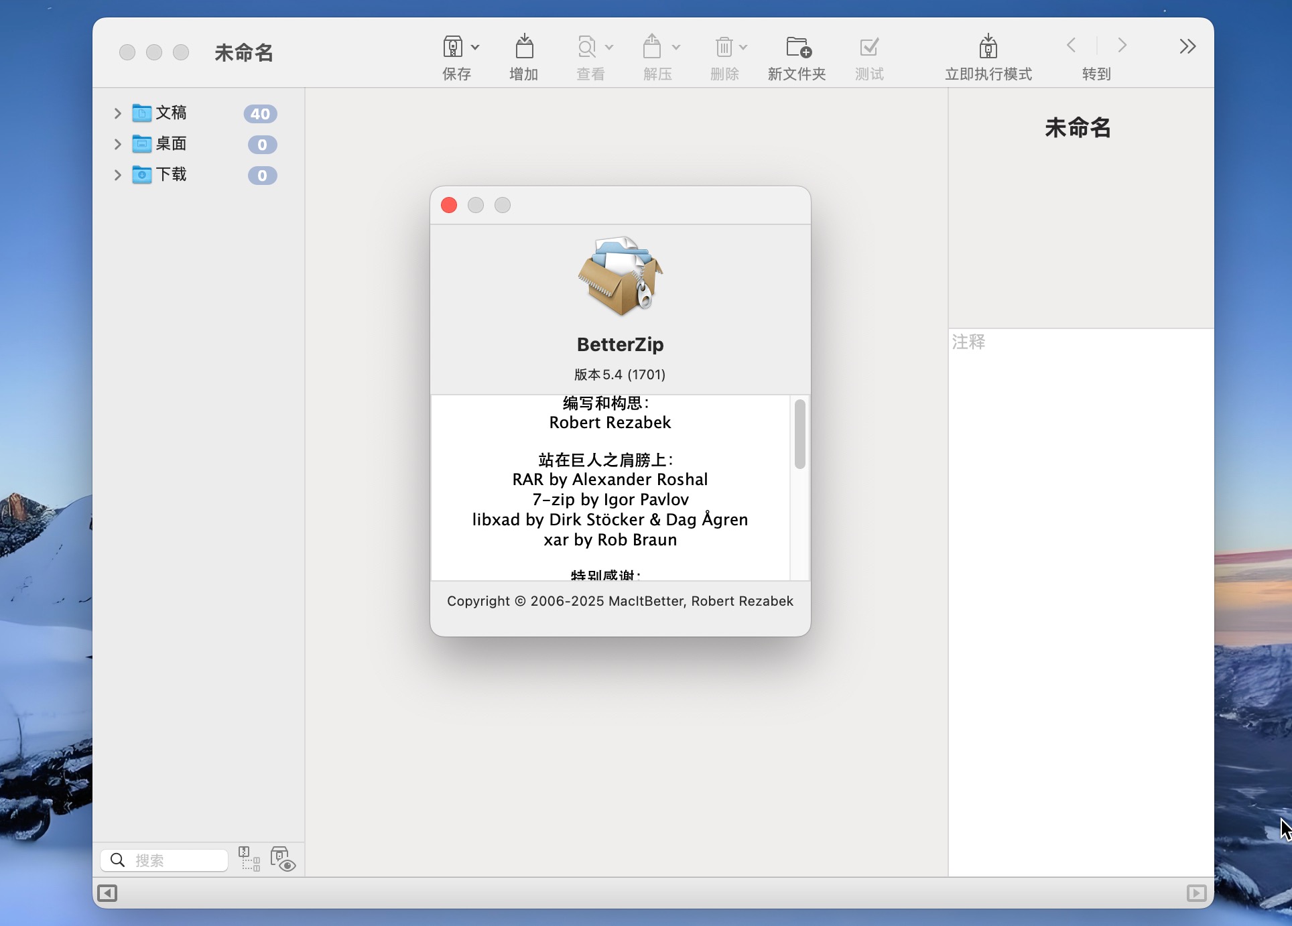Click the RAR by Alexander Roshal line
Screen dimensions: 1292x926
pos(610,480)
